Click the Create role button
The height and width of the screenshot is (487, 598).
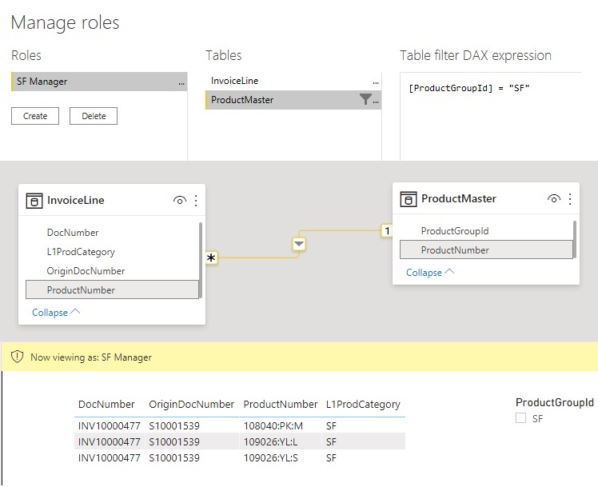coord(35,116)
